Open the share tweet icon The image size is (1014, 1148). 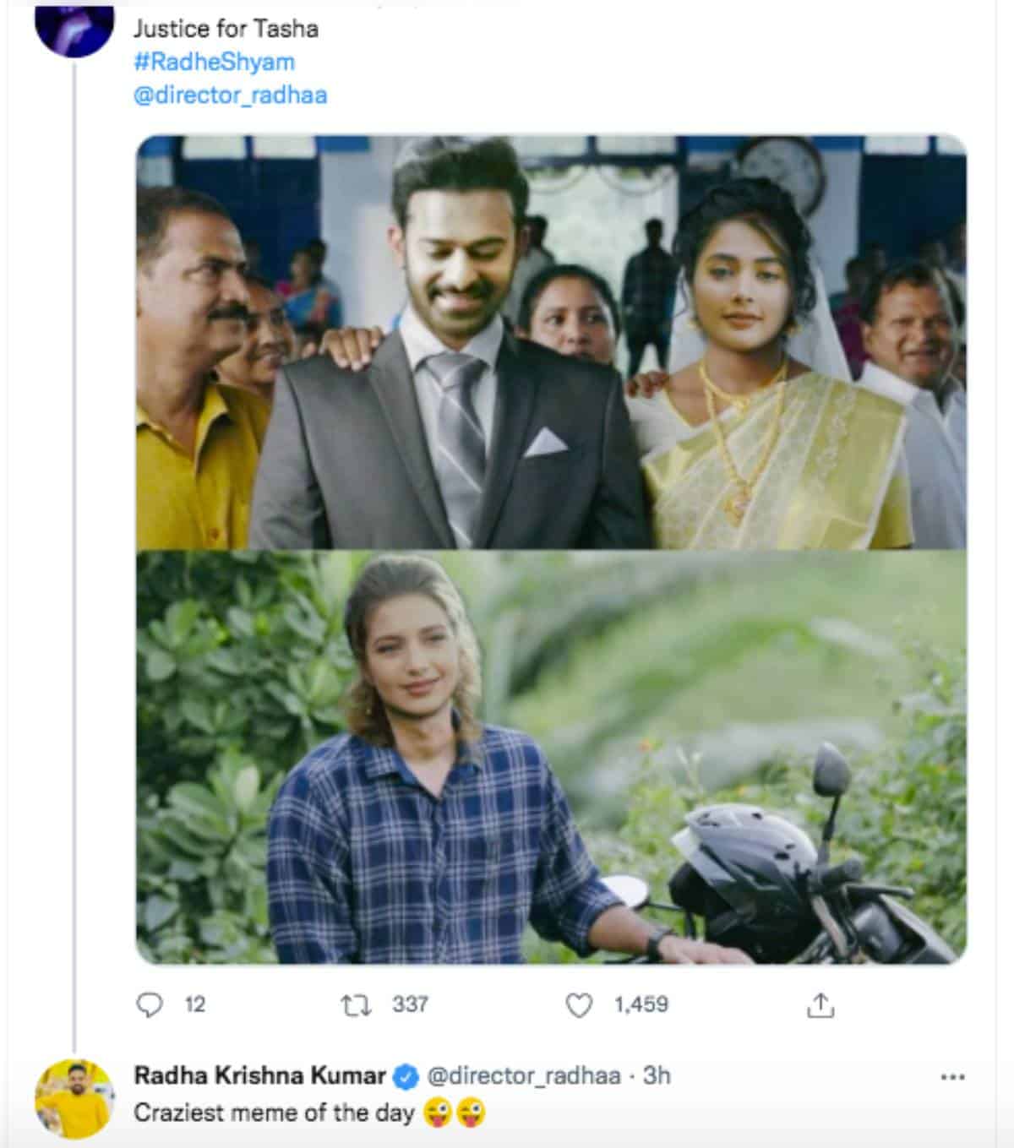820,1004
